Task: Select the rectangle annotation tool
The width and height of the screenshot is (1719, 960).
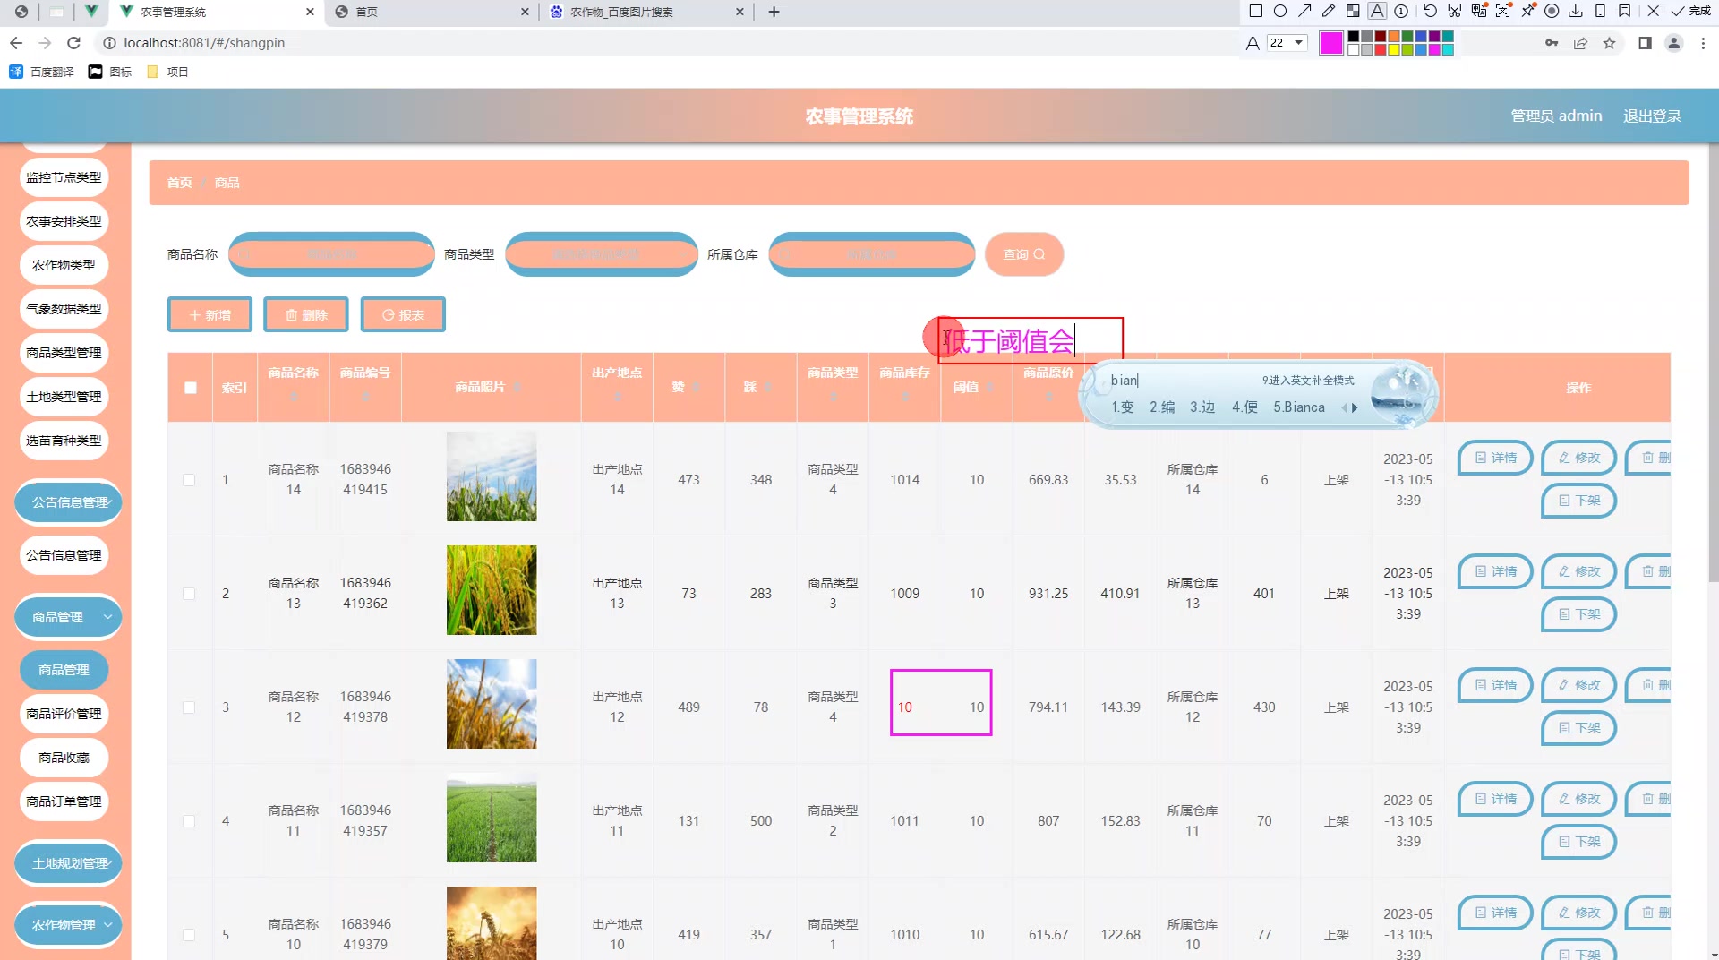Action: pos(1254,10)
